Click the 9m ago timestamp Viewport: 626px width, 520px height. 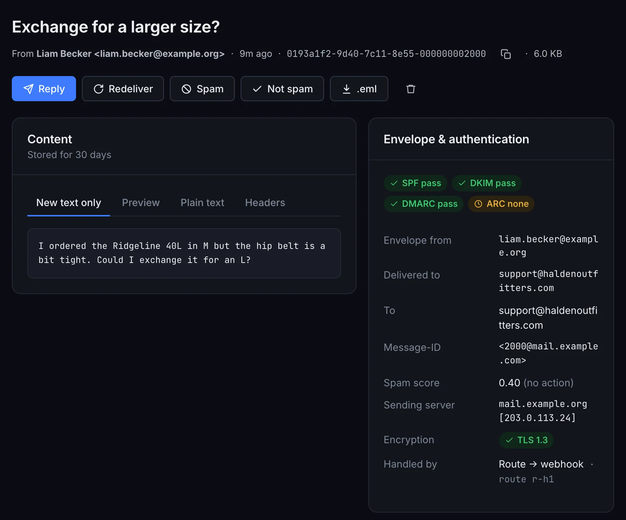point(256,54)
